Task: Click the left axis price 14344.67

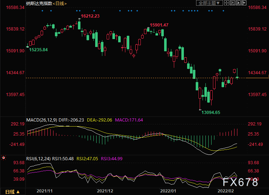Action: click(x=15, y=73)
